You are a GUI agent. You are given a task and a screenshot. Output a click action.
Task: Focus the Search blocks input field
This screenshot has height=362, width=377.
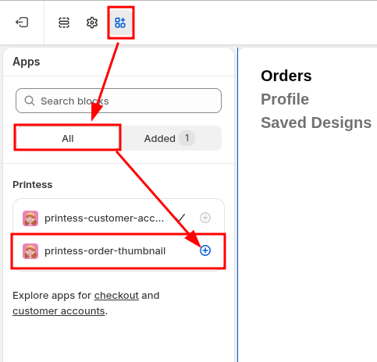[119, 101]
